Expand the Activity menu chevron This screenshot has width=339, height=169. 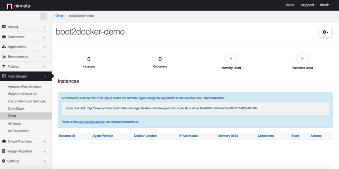pyautogui.click(x=45, y=27)
